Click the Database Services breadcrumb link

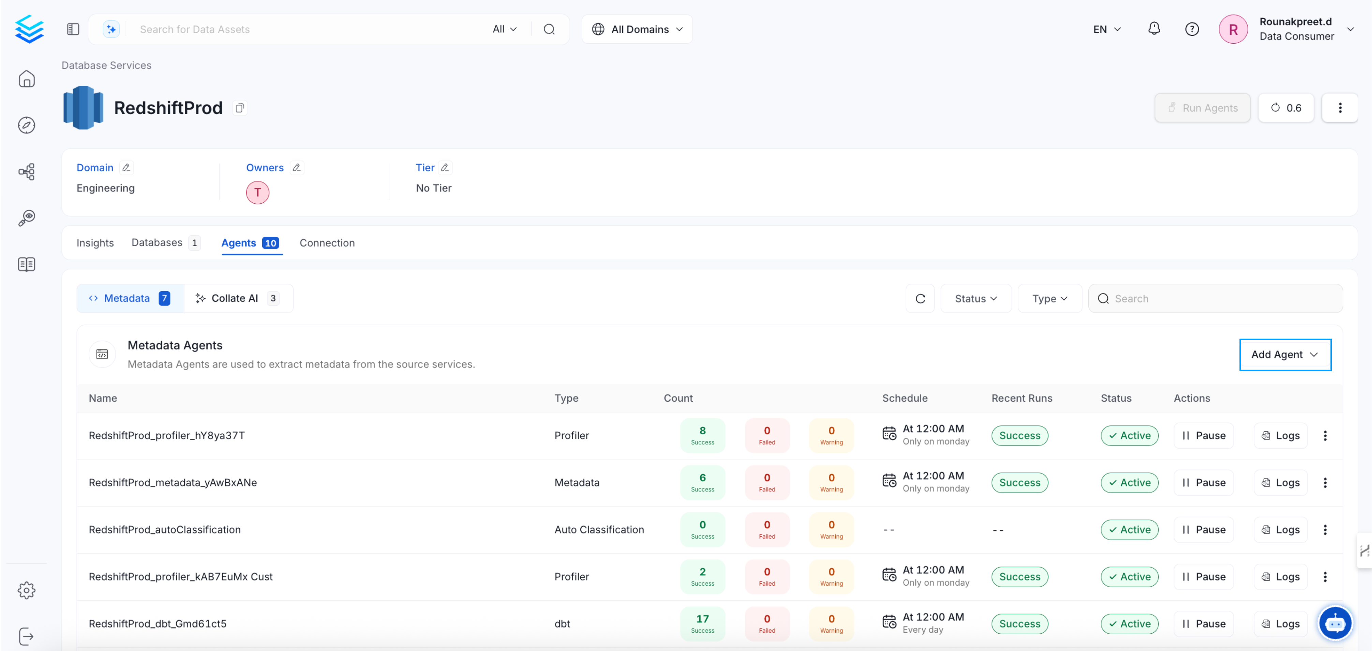[106, 65]
